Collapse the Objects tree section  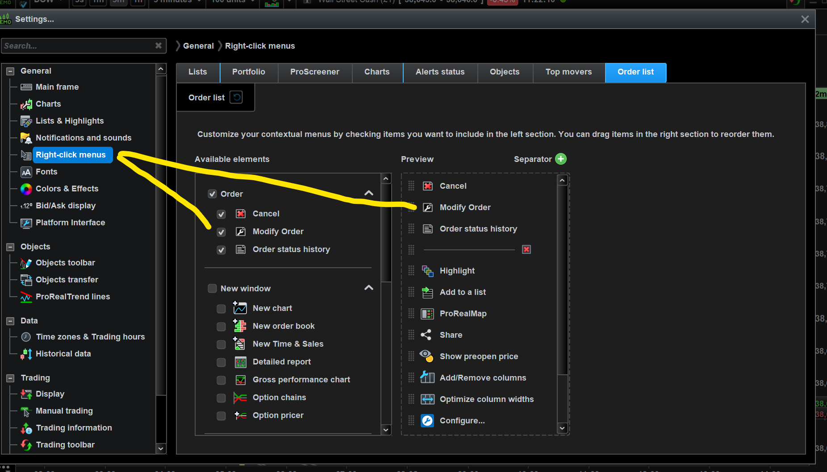point(10,247)
